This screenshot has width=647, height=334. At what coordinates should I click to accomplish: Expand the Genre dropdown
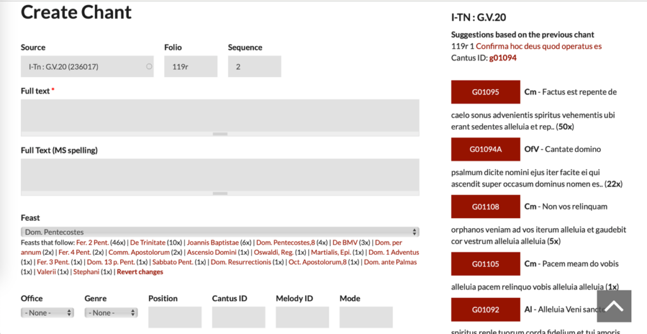coord(111,312)
